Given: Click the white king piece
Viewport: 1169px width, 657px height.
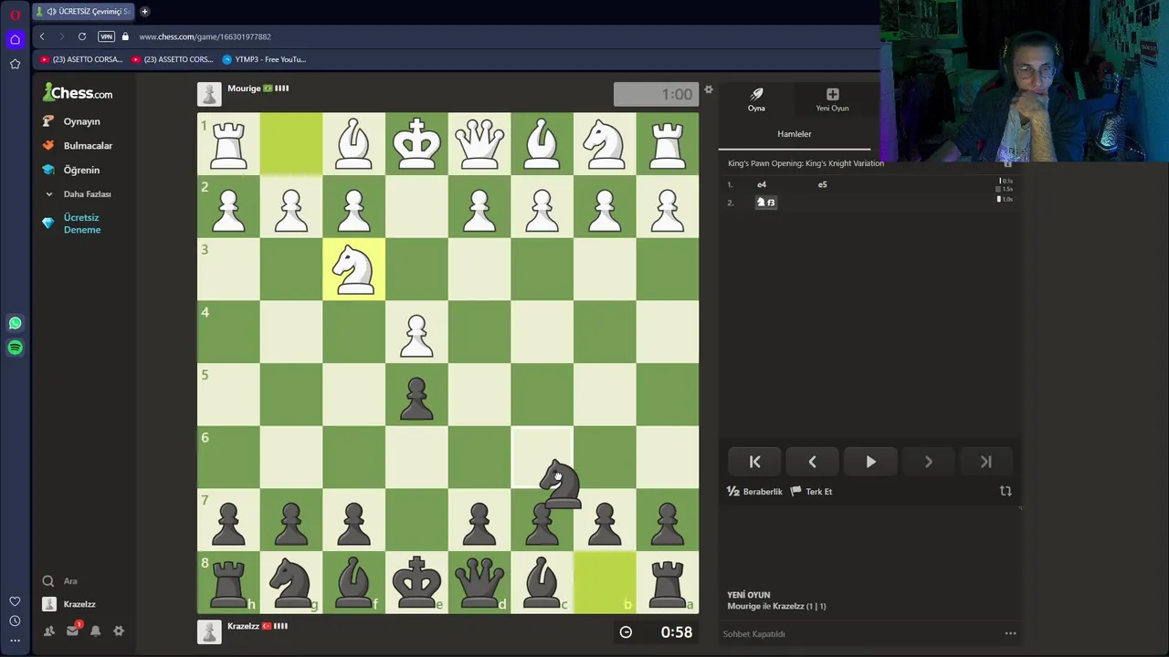Looking at the screenshot, I should [x=416, y=144].
